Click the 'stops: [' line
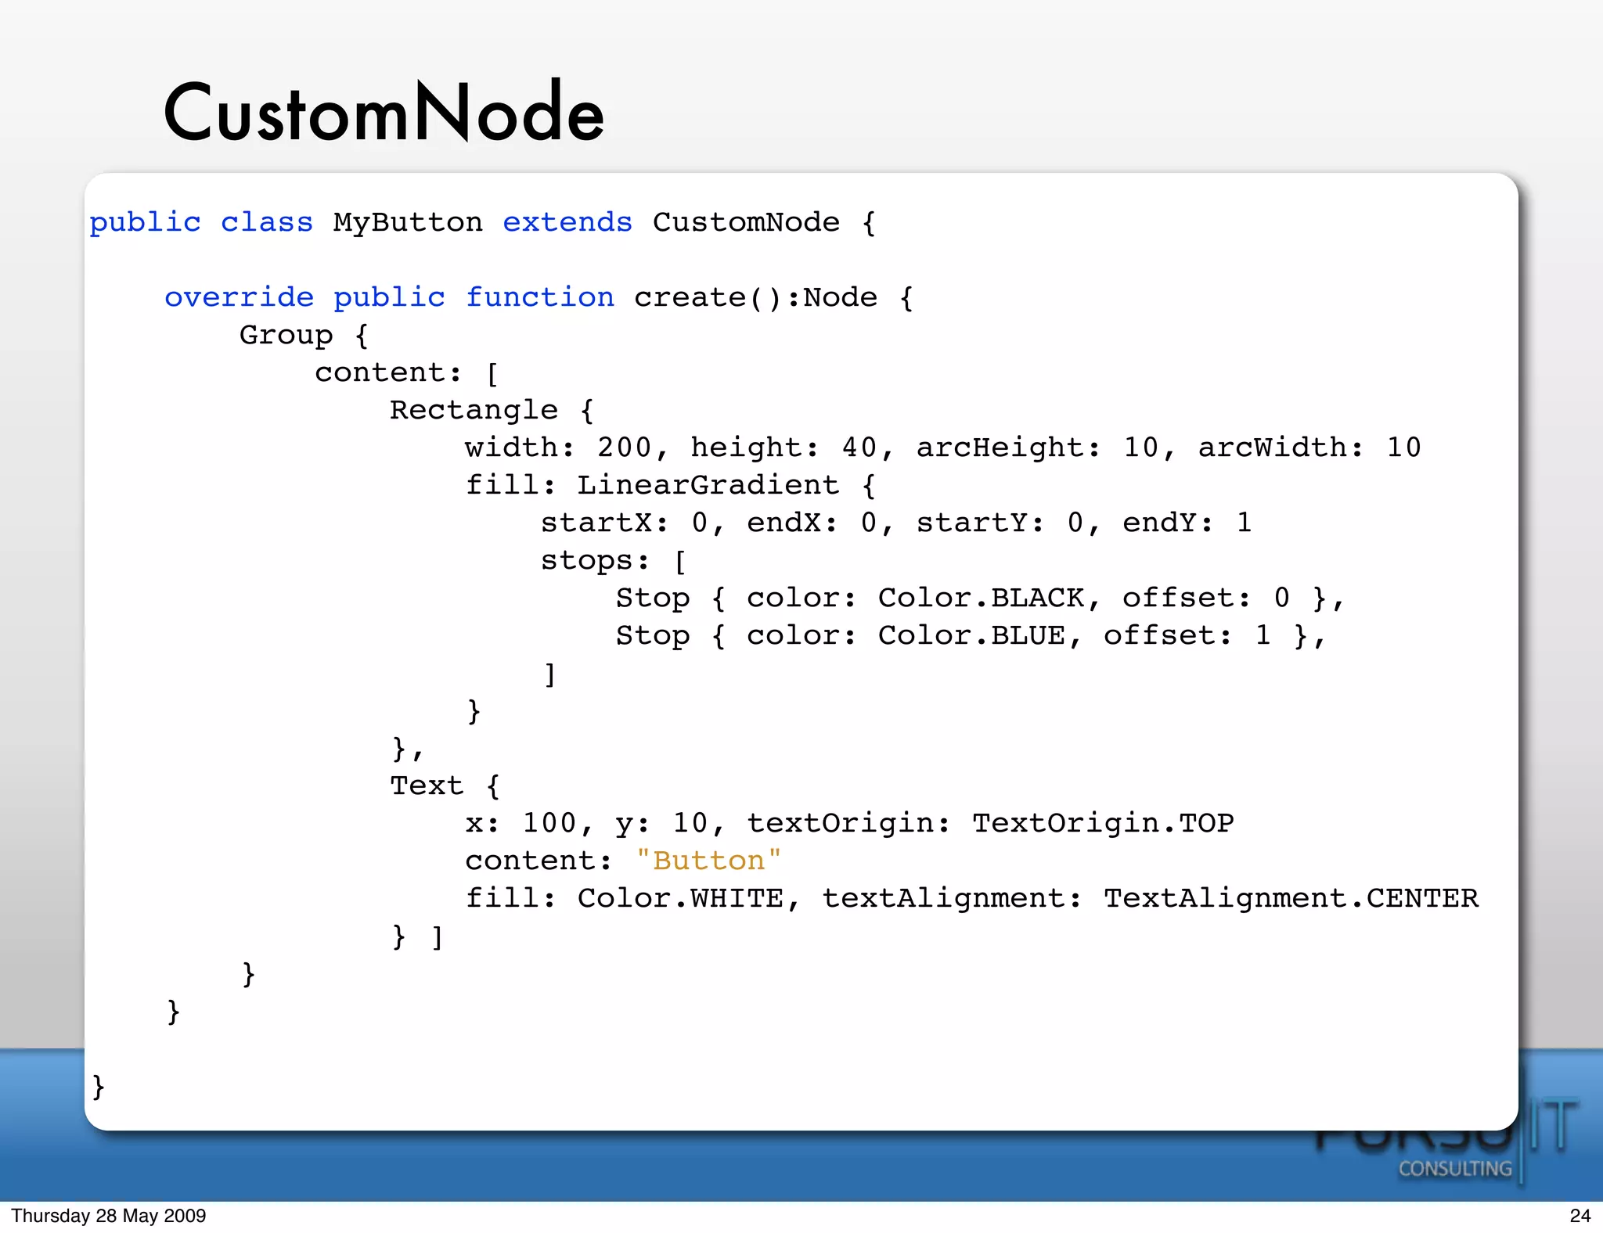The height and width of the screenshot is (1233, 1603). click(613, 560)
